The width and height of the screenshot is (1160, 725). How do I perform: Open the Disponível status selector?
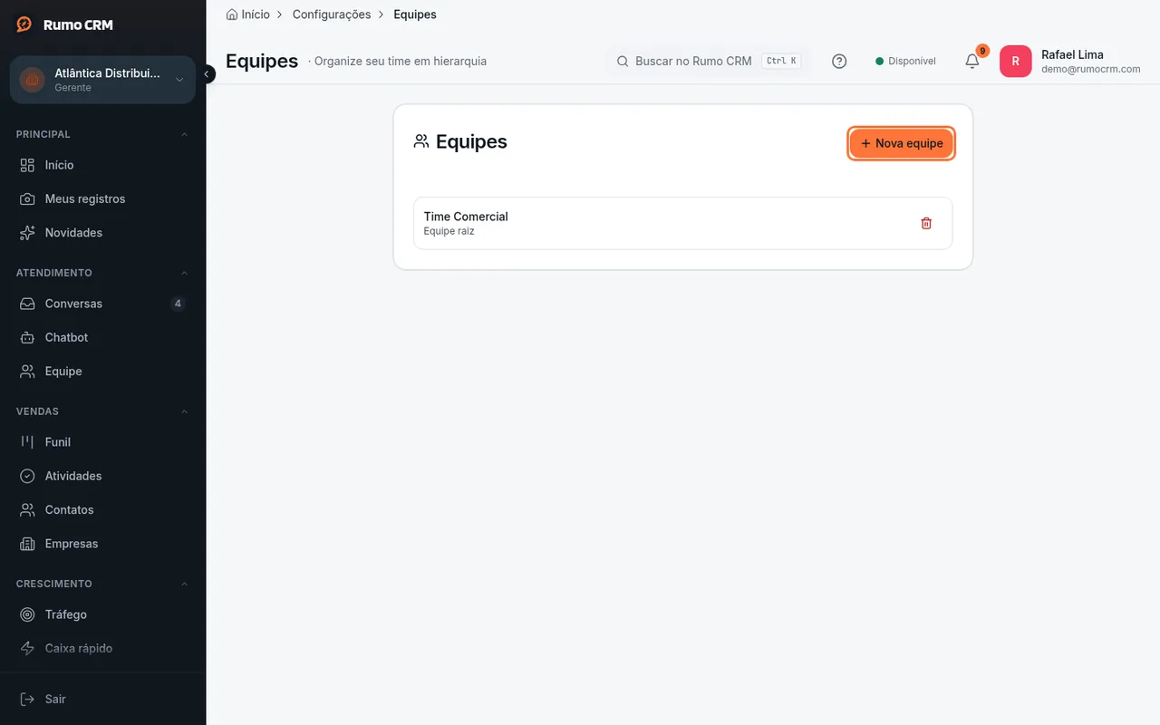coord(905,62)
